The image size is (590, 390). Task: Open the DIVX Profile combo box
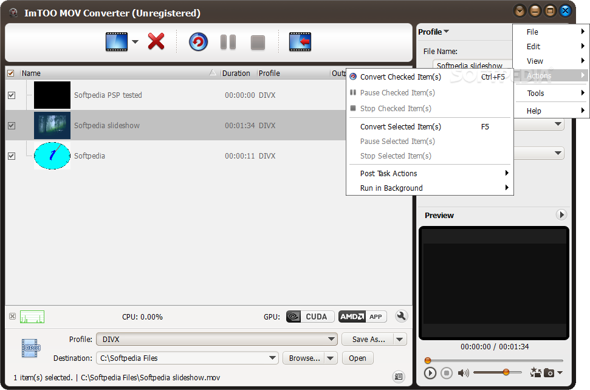tap(217, 339)
